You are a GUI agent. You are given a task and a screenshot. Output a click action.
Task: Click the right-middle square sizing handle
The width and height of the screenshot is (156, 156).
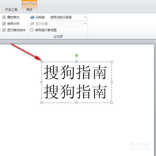112,82
